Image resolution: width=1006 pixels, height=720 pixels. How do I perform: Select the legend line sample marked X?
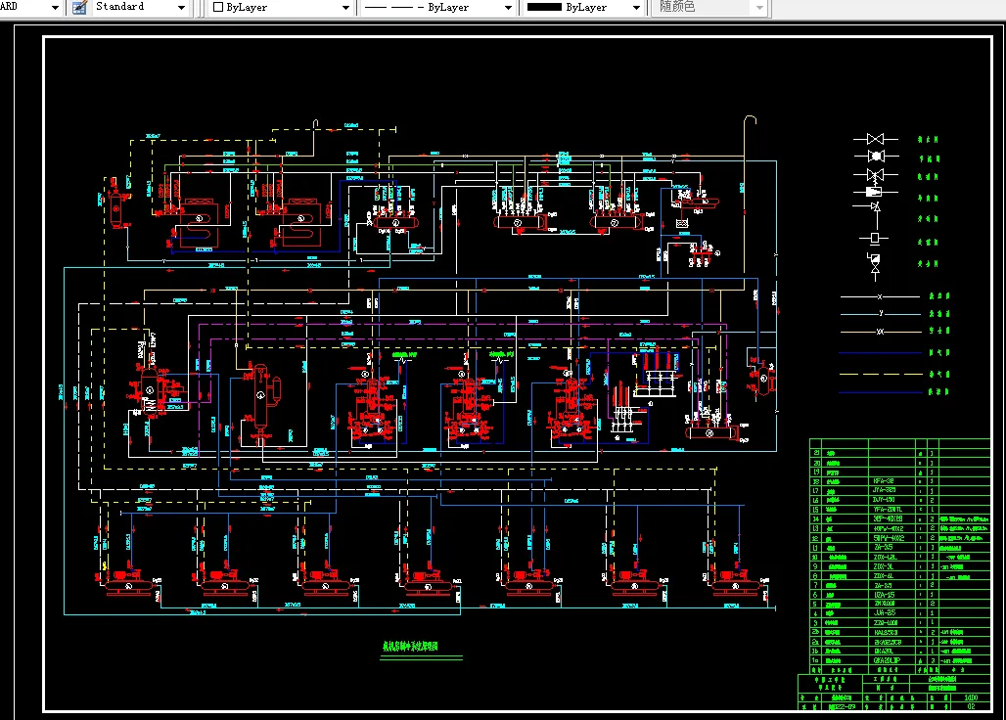[880, 296]
